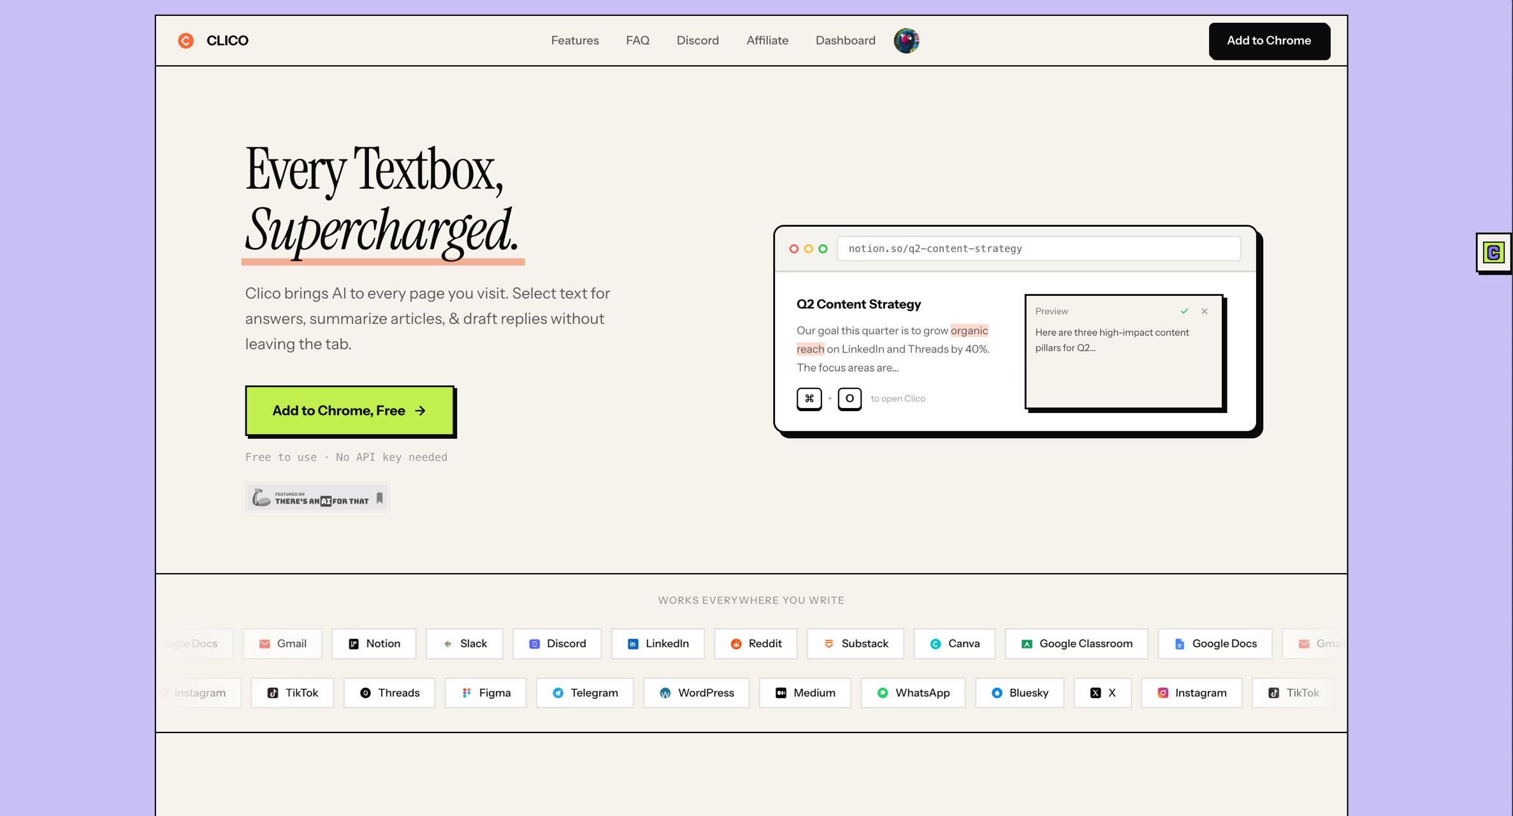
Task: Select the Canva app chip
Action: (x=954, y=644)
